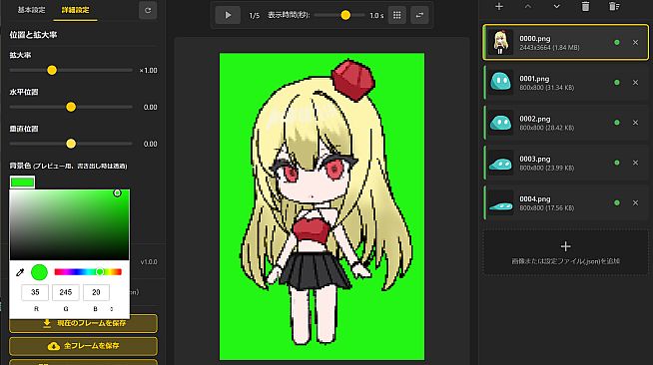Viewport: 653px width, 365px height.
Task: Toggle green status dot of 0001.png
Action: 617,83
